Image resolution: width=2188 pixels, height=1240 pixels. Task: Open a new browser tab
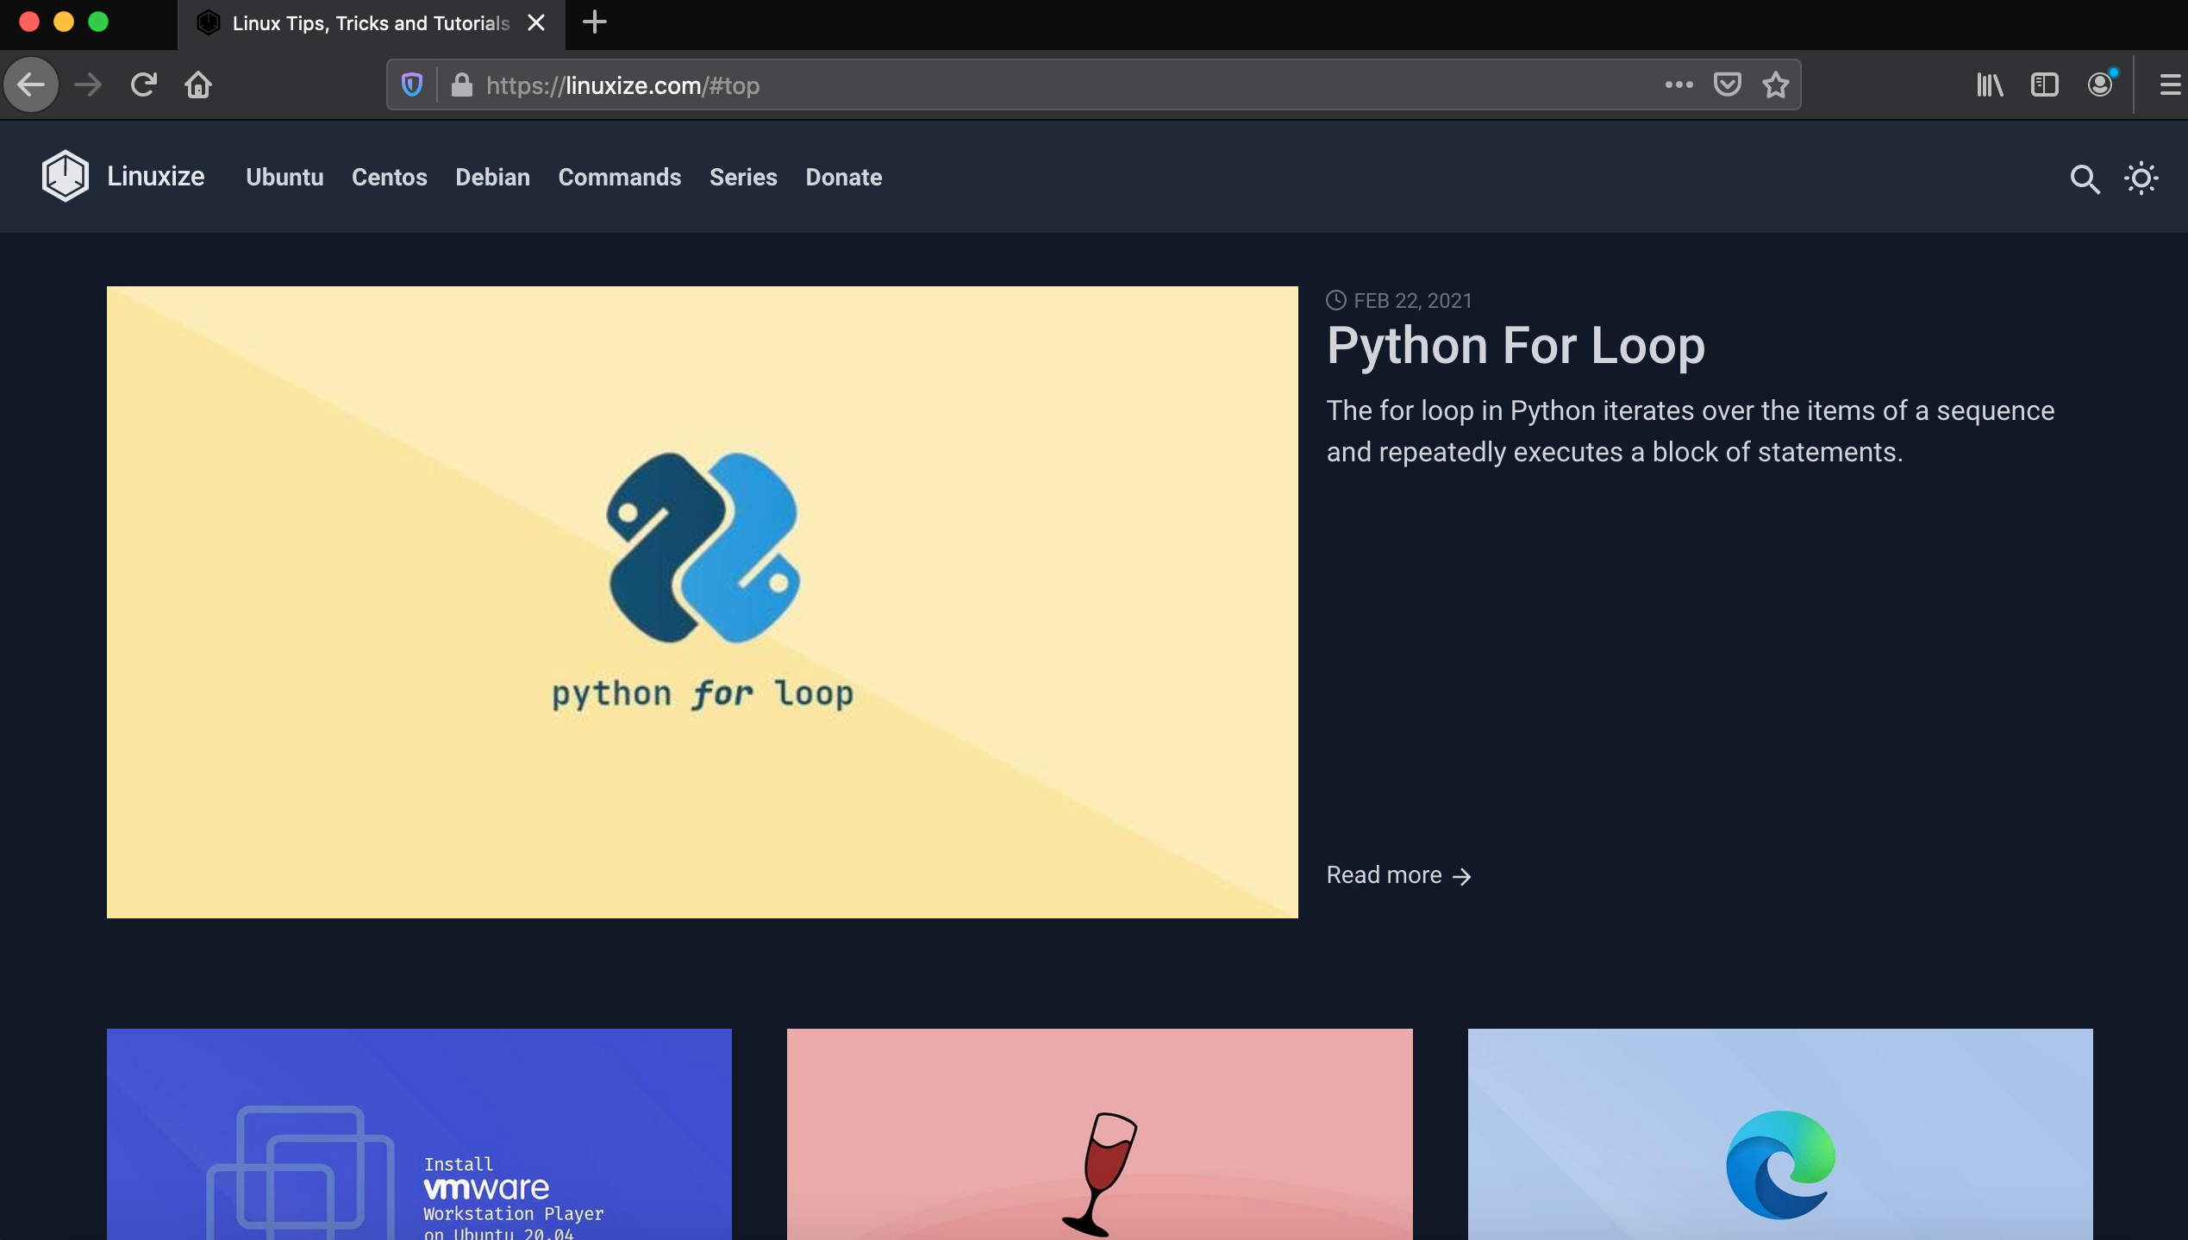[594, 22]
